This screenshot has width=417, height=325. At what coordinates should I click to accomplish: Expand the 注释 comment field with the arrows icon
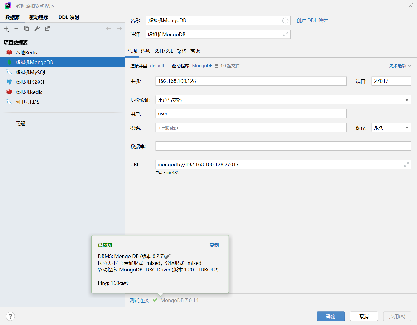(285, 34)
